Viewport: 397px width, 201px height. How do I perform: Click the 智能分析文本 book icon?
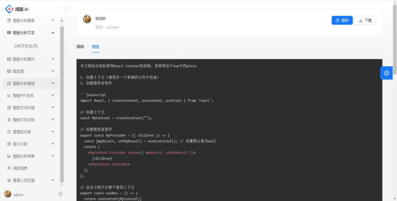tap(9, 33)
